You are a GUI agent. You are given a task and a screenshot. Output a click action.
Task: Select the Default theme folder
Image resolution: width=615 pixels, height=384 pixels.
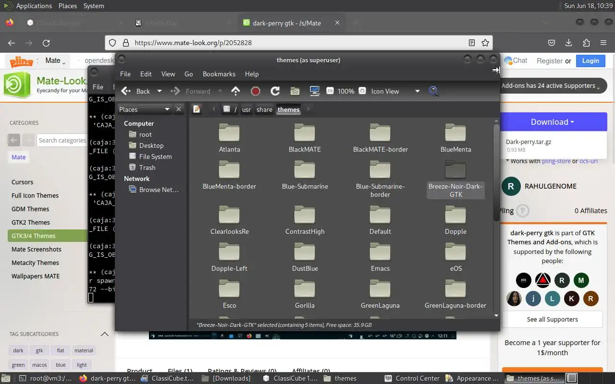tap(380, 220)
